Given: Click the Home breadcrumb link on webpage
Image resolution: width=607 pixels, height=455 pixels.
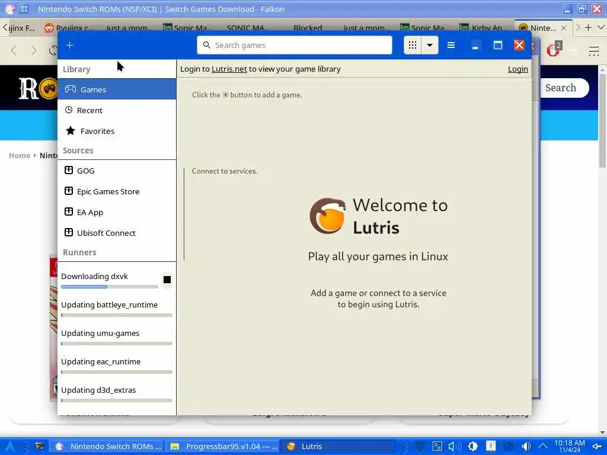Looking at the screenshot, I should [x=20, y=156].
